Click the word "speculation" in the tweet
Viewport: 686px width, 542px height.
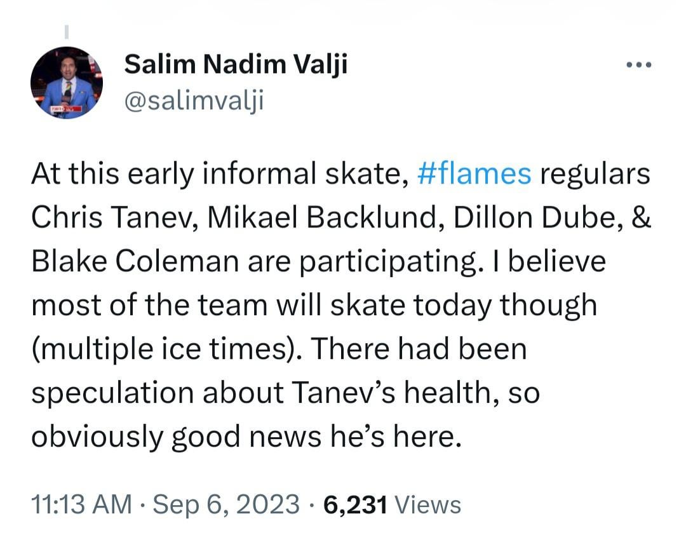[x=112, y=393]
